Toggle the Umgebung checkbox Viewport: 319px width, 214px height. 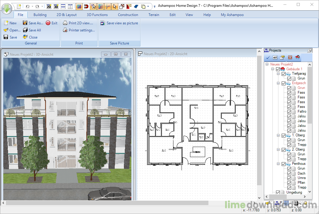click(x=278, y=192)
